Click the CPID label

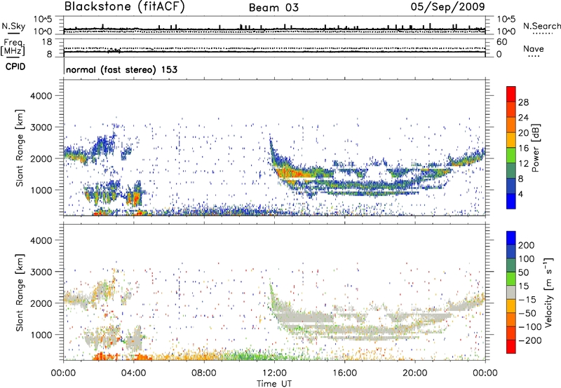tap(15, 67)
